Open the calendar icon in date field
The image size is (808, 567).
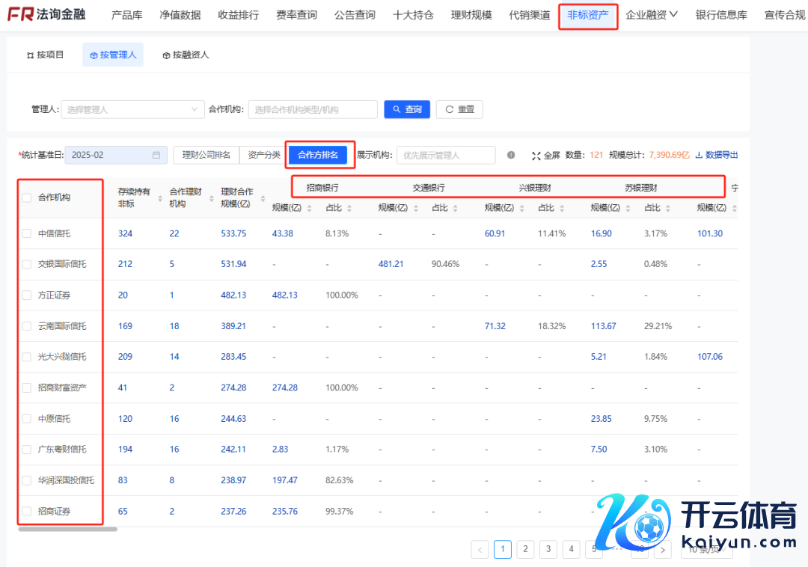coord(156,156)
